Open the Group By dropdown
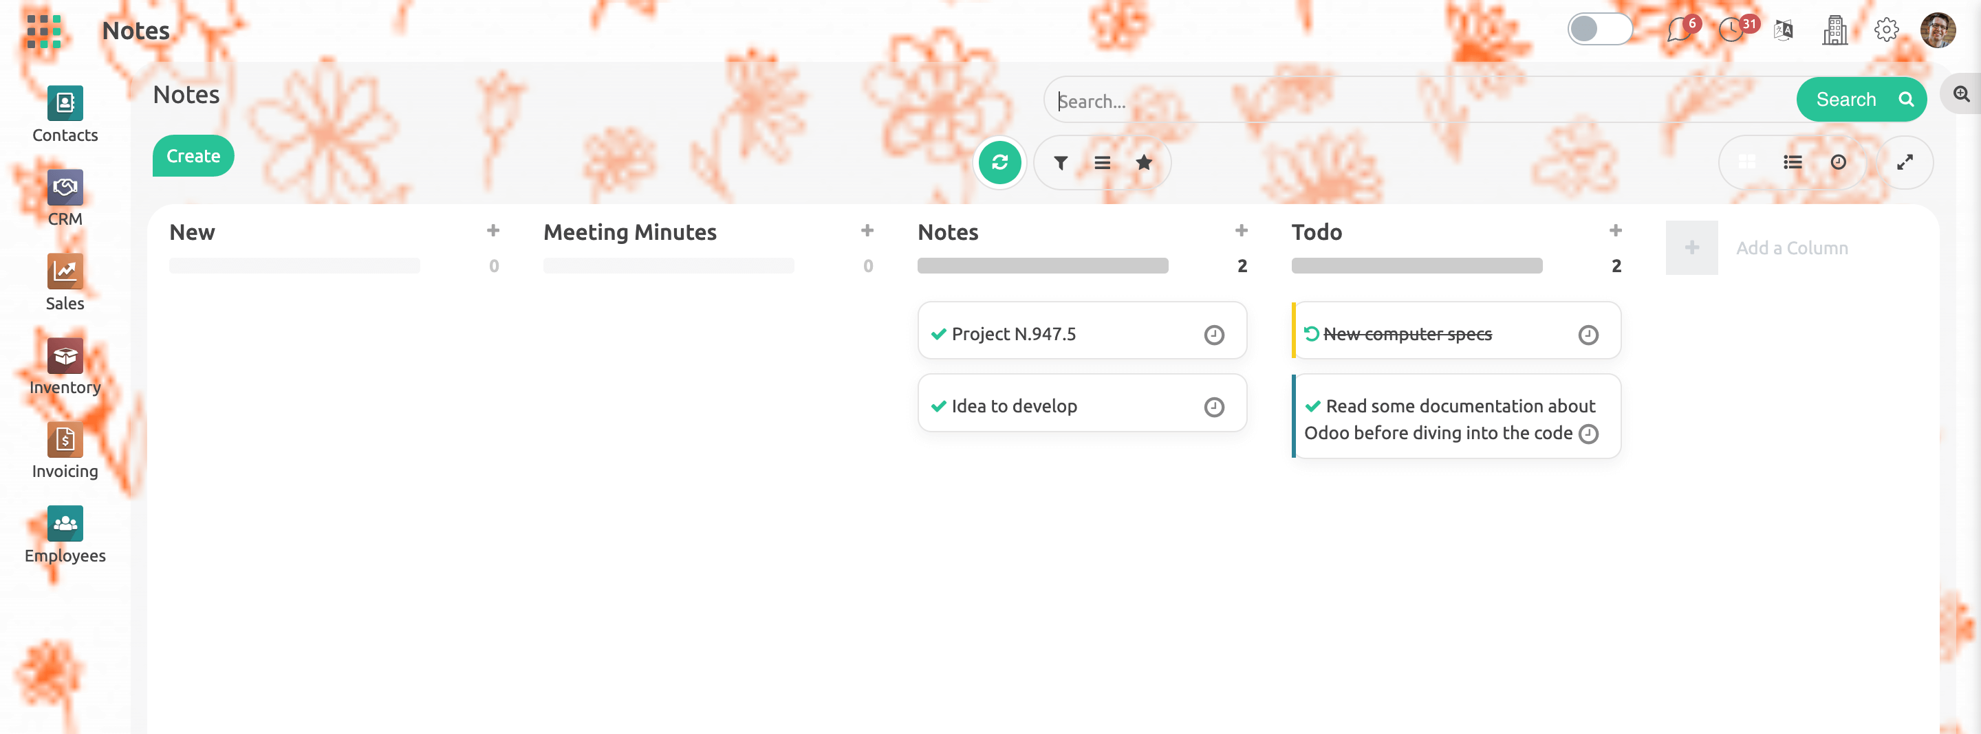Screen dimensions: 1981x734 pos(1102,162)
